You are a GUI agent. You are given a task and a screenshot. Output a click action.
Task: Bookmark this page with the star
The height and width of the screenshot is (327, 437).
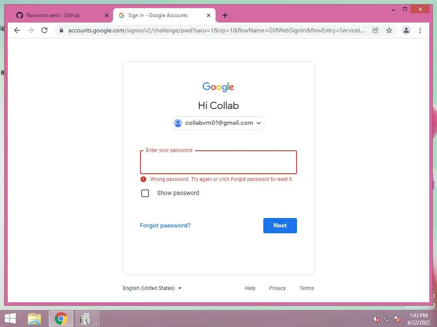[x=389, y=30]
